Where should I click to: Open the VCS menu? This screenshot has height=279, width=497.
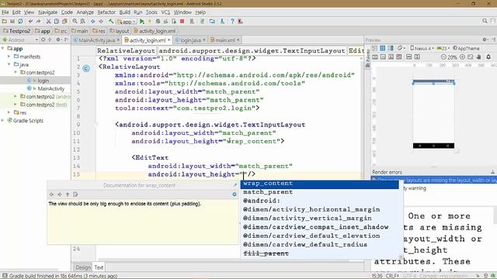pos(165,12)
